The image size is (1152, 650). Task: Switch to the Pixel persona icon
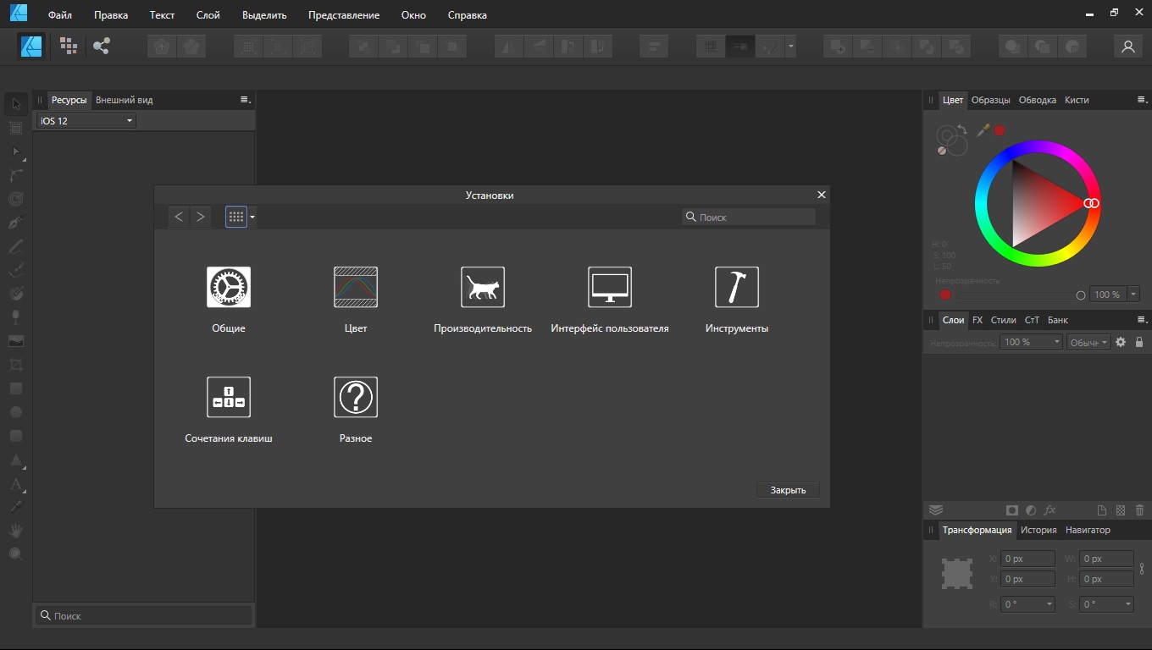69,47
